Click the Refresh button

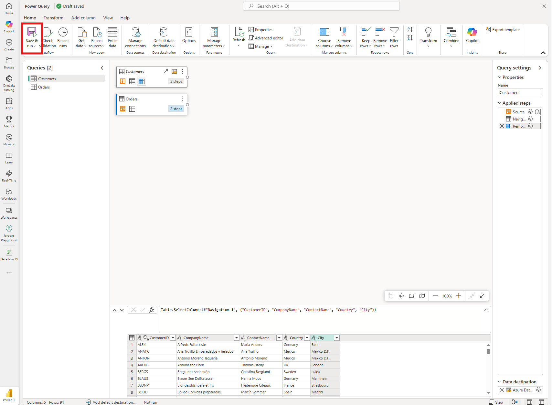pyautogui.click(x=239, y=37)
